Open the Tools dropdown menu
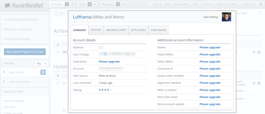This screenshot has height=114, width=265. coord(157,4)
